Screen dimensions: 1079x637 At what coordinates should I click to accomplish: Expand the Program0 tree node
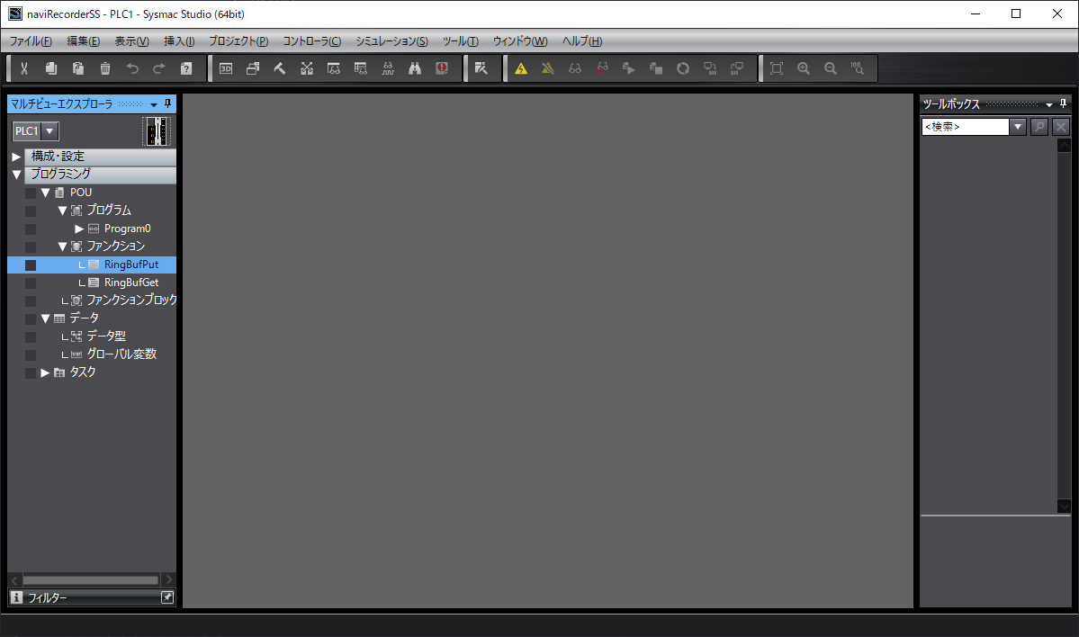[79, 229]
